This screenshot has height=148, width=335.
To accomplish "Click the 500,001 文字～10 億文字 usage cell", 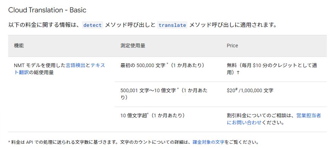I will coord(164,94).
